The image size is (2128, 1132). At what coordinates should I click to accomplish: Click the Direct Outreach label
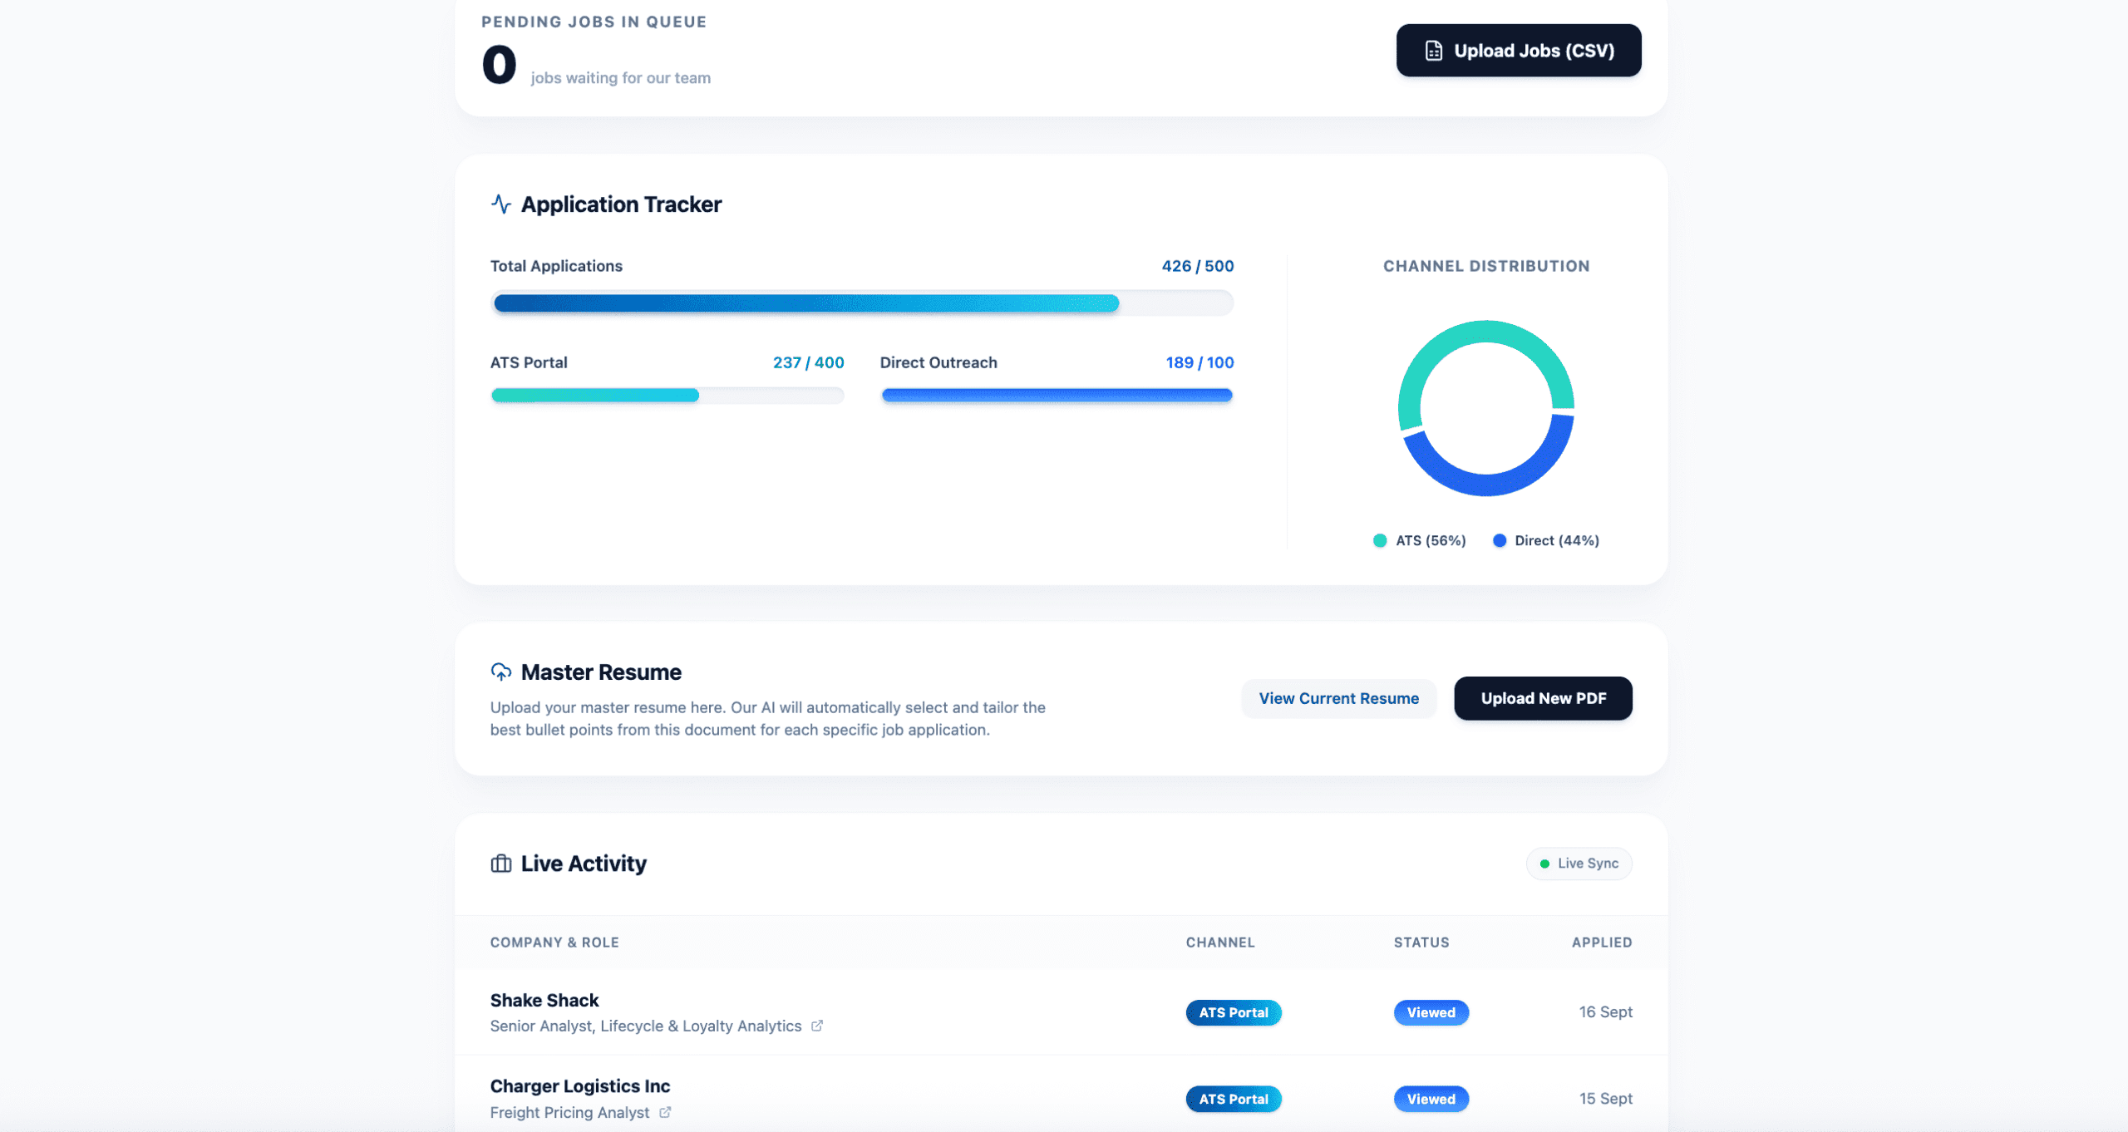point(938,362)
